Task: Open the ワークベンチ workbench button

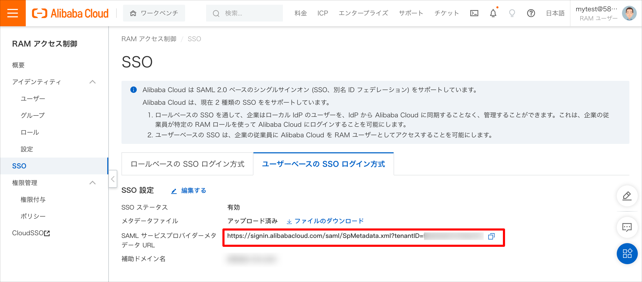Action: [154, 13]
